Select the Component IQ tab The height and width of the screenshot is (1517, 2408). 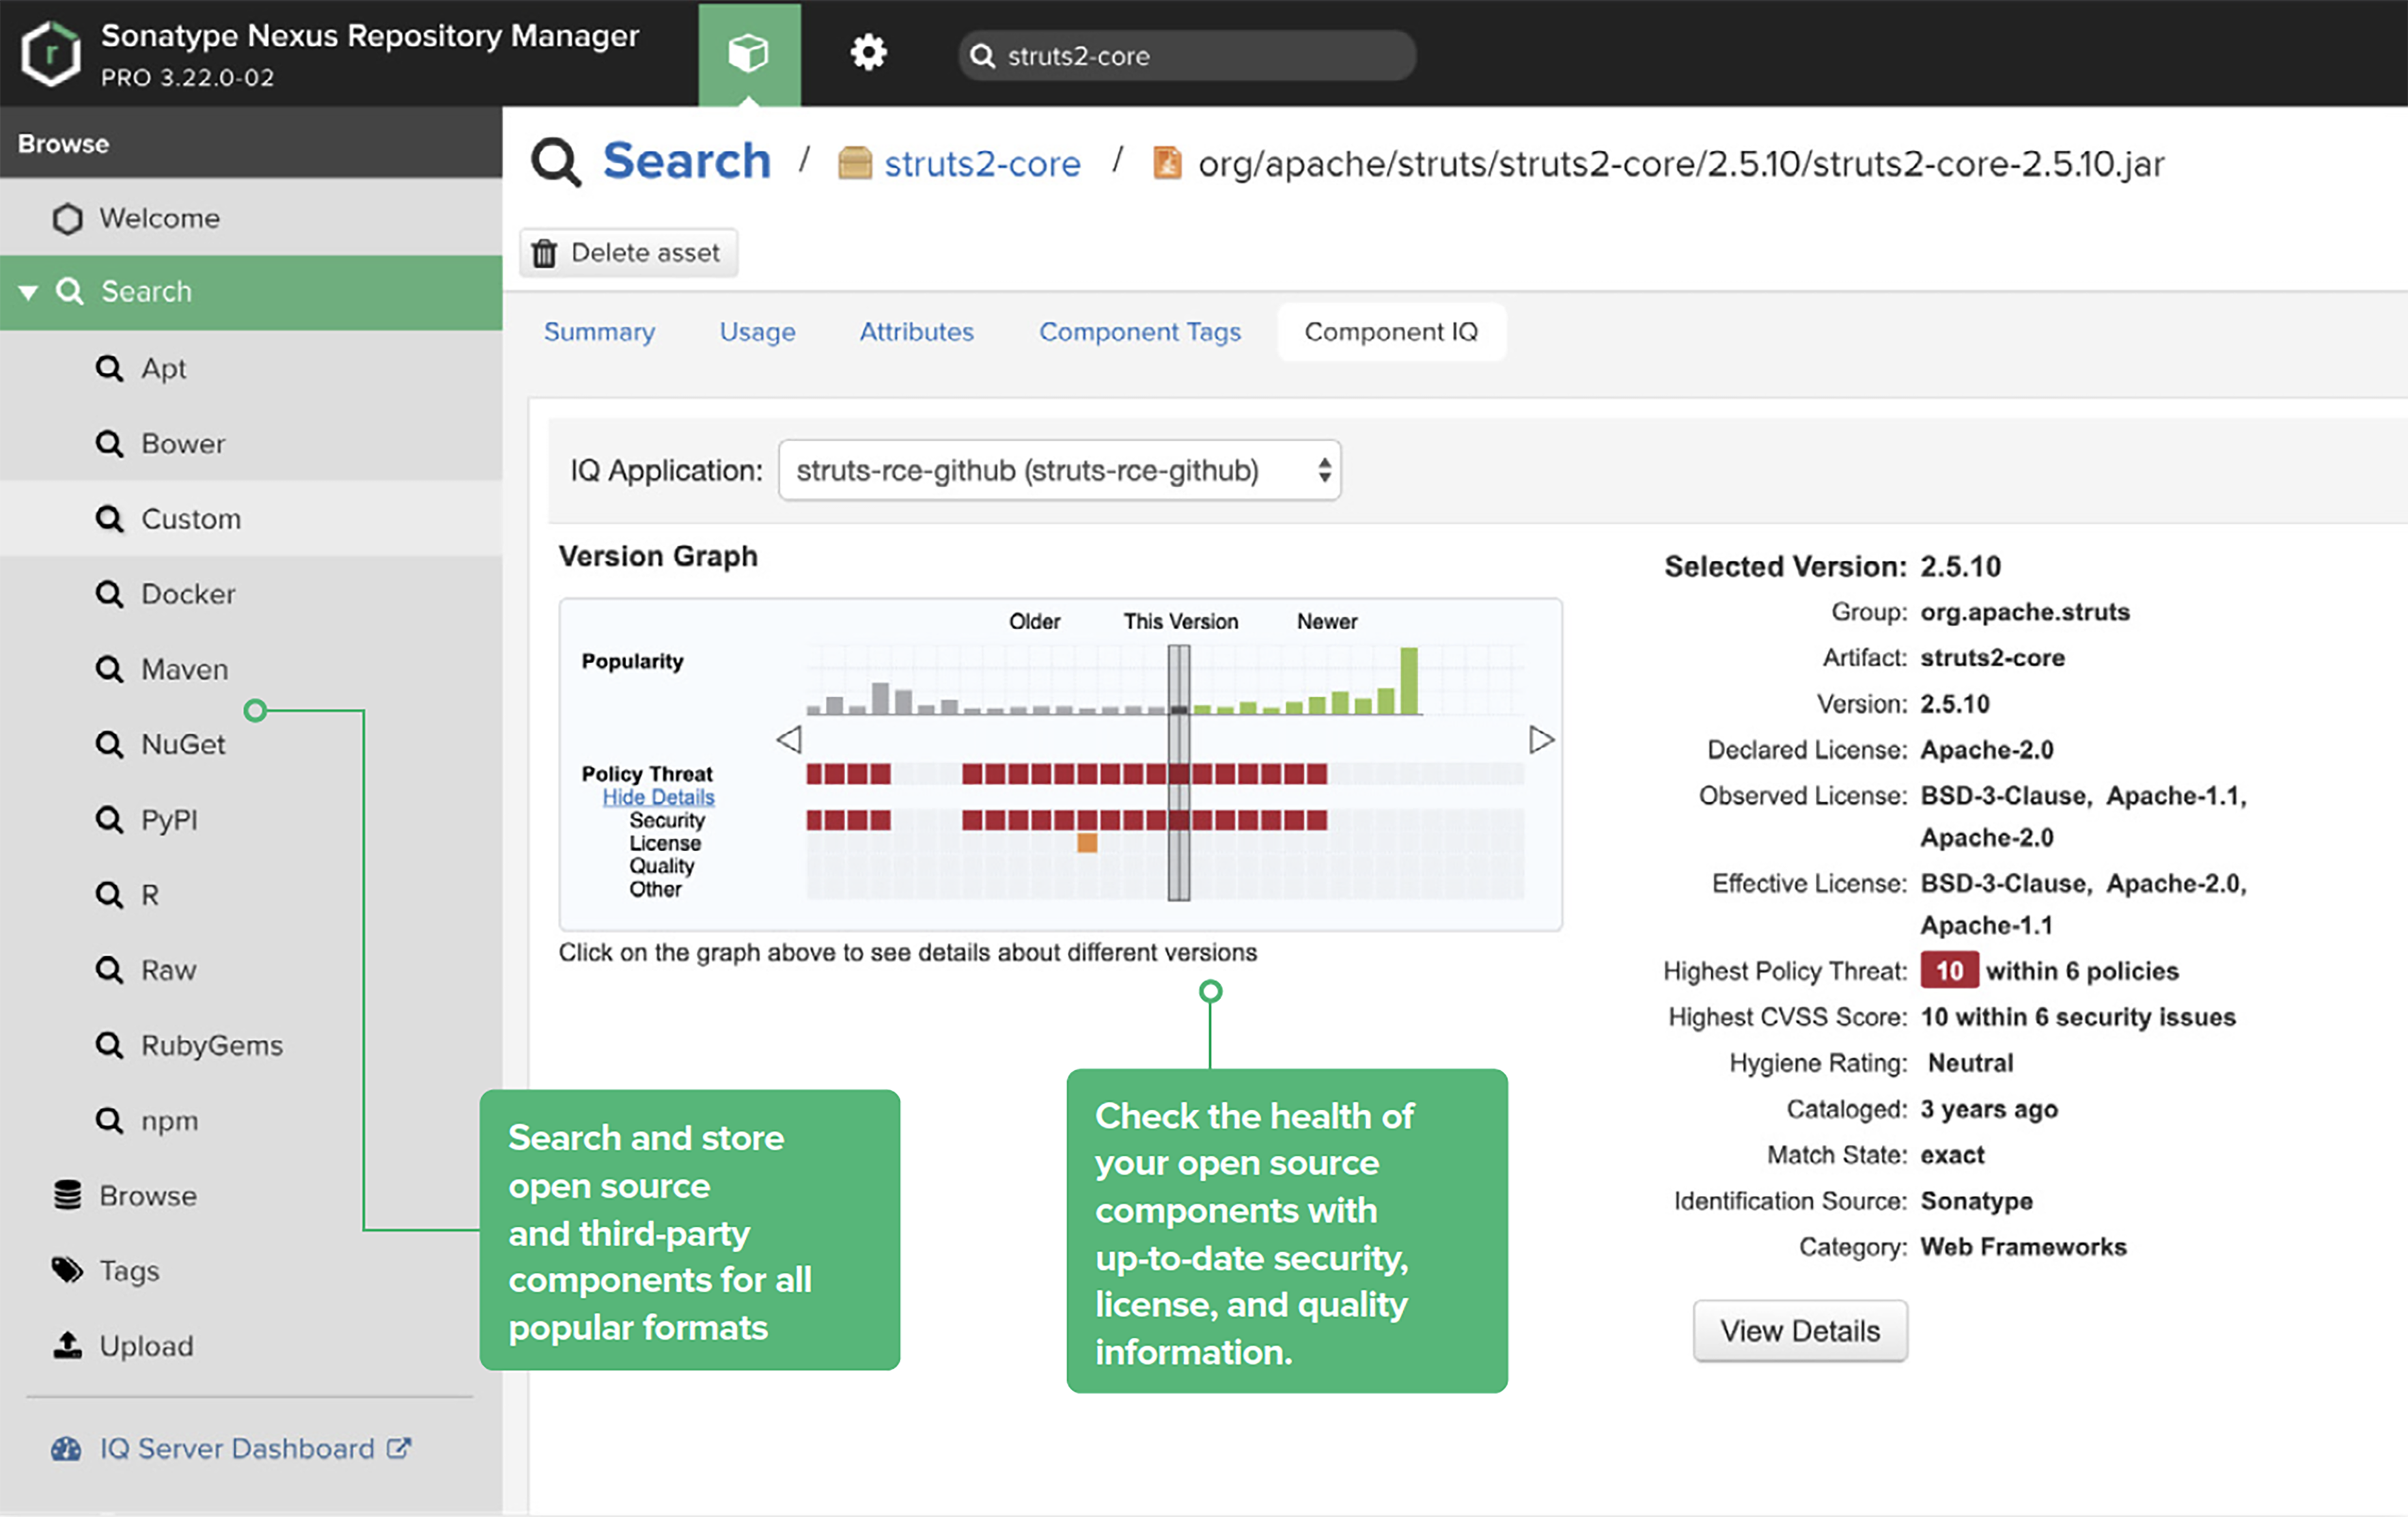point(1391,332)
